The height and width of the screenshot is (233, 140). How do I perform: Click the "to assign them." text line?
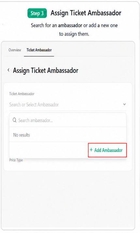click(74, 34)
